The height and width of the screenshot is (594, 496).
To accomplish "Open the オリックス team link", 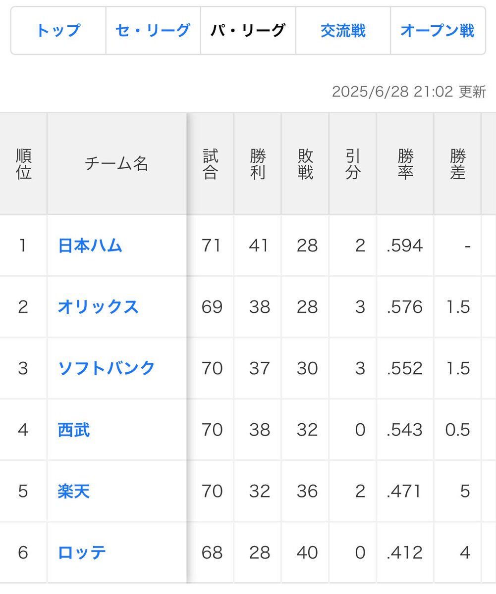I will click(x=98, y=307).
